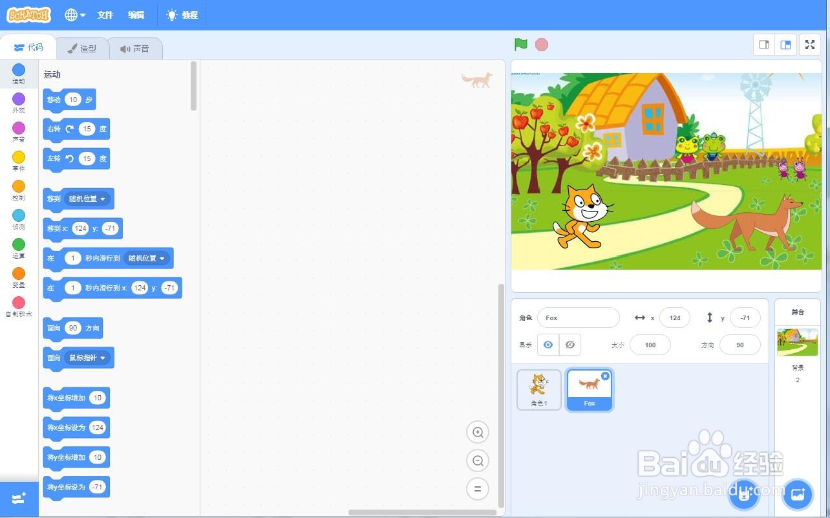830x518 pixels.
Task: Click the block palette vertical scrollbar
Action: pos(194,86)
